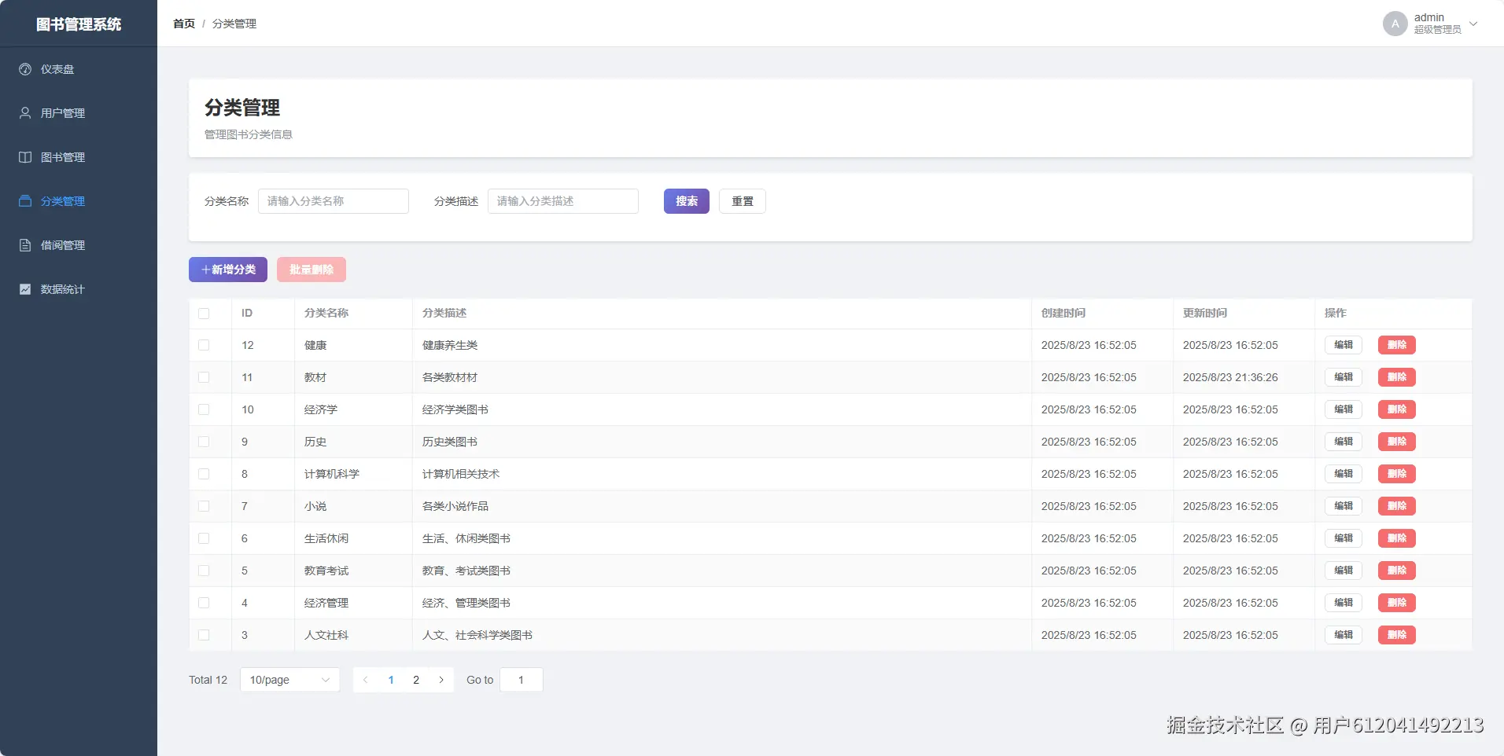The image size is (1504, 756).
Task: Open page 2 of the results
Action: [x=416, y=680]
